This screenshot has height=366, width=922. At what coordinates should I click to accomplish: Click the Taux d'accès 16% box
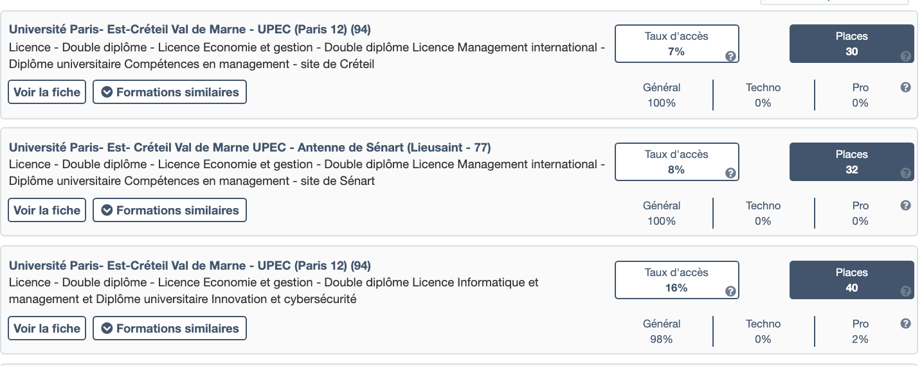coord(676,280)
